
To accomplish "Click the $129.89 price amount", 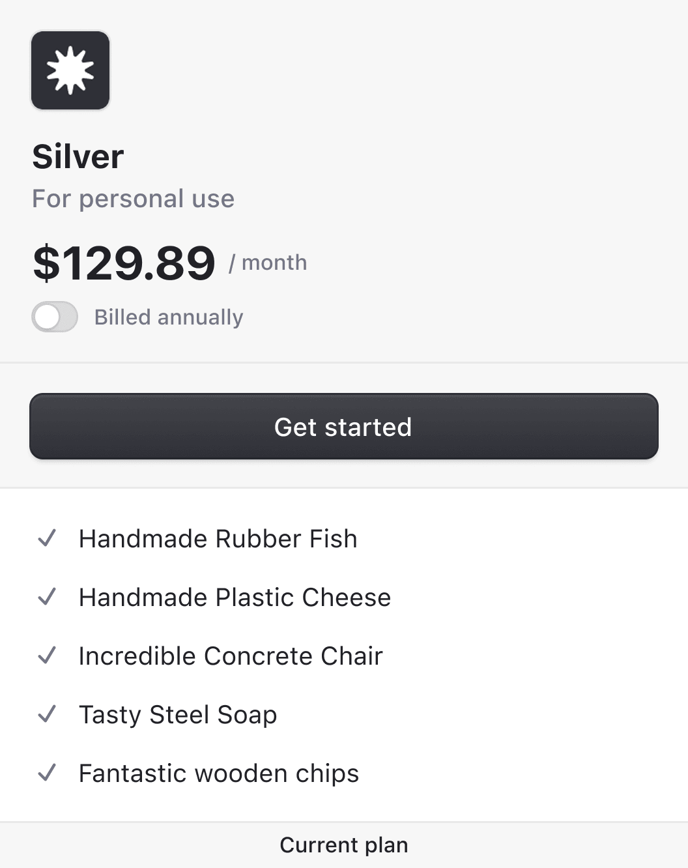I will 124,263.
